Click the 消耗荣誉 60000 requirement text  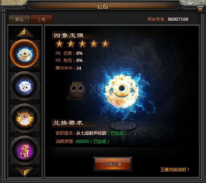point(82,141)
